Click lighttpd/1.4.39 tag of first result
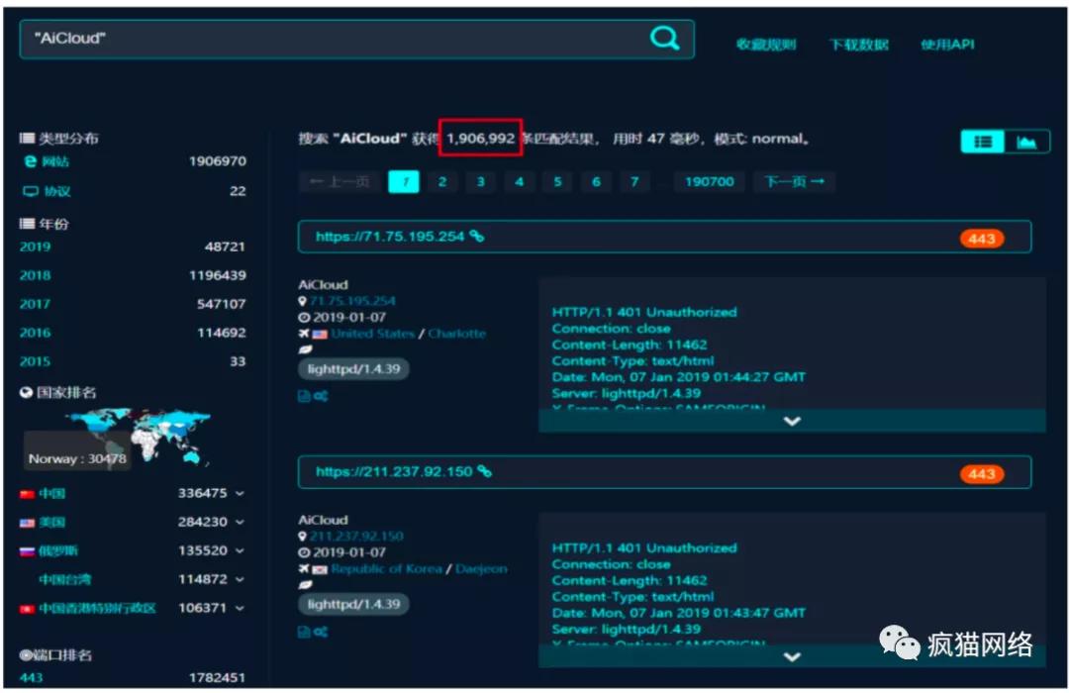Viewport: 1069px width, 693px height. click(353, 369)
